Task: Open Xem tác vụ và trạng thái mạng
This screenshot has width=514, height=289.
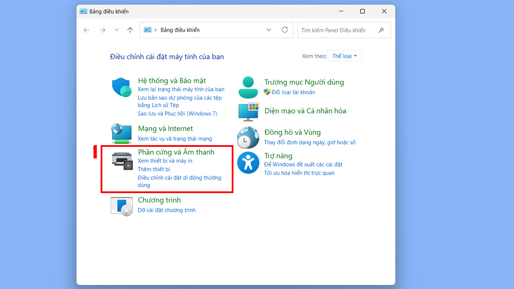Action: tap(175, 139)
